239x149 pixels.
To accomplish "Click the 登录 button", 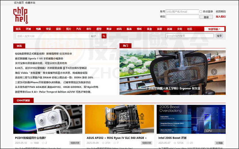I will (x=206, y=17).
